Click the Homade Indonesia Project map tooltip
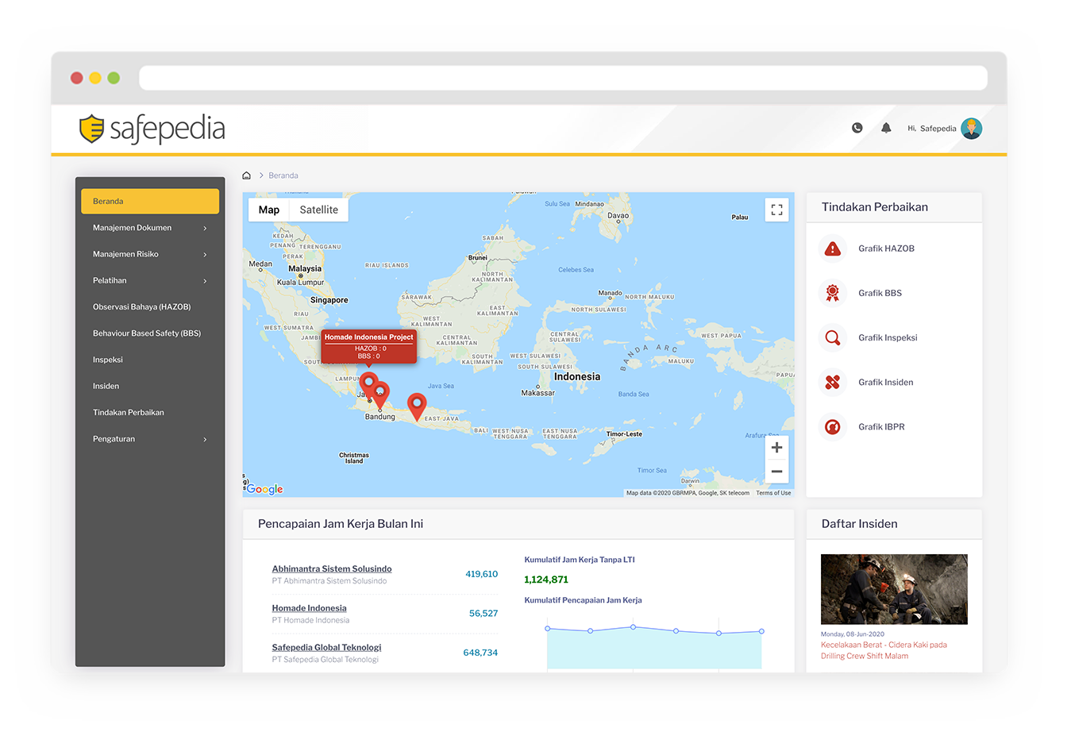This screenshot has width=1071, height=732. [x=369, y=347]
